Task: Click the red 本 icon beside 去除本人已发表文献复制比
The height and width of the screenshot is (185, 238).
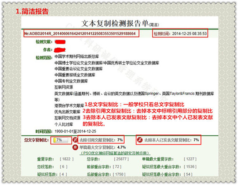Action: (140, 140)
